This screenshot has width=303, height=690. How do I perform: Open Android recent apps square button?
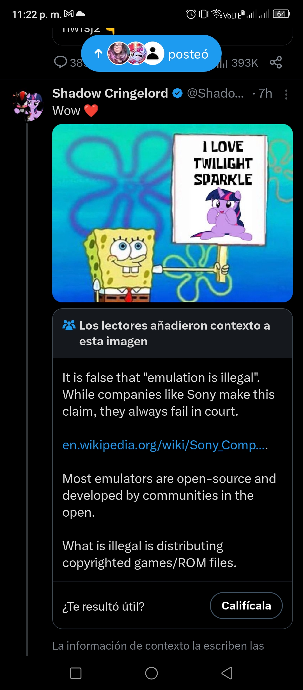(x=76, y=673)
